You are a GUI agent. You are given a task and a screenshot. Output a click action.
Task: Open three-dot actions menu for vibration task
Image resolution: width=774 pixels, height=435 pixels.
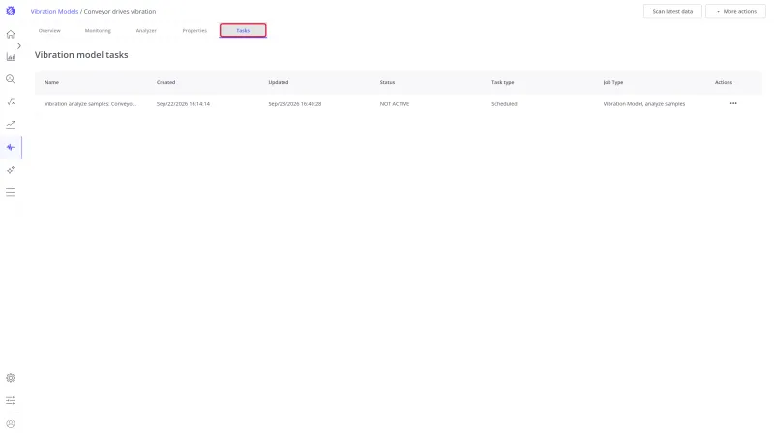tap(733, 103)
